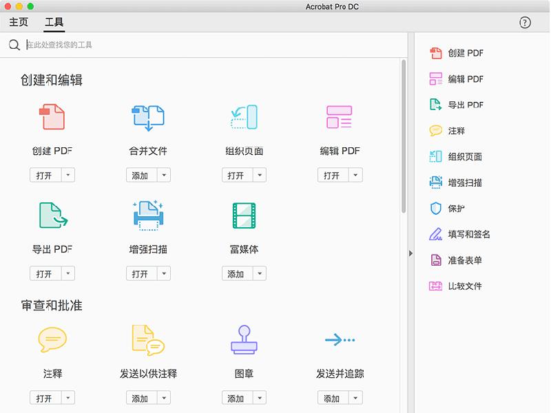Open the 组织页面 tool via its icon

244,117
